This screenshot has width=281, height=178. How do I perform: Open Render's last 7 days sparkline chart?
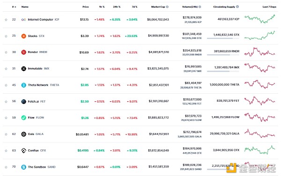point(259,52)
